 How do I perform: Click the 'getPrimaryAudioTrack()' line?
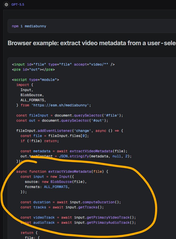tap(78, 223)
